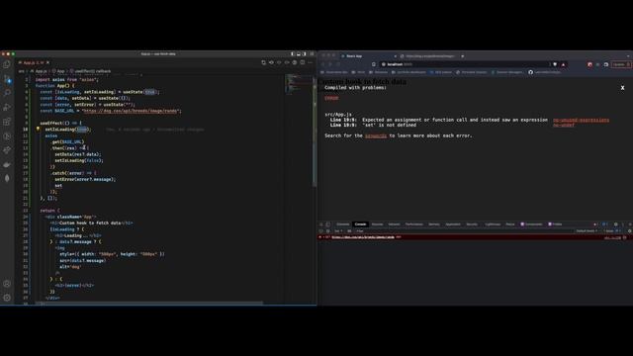This screenshot has height=356, width=633.
Task: Click BASE_URL string link on line 7
Action: (x=130, y=111)
